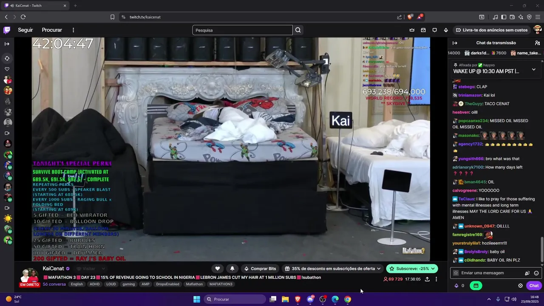Select the Mafiathon tag
Screen dimensions: 544x306
pyautogui.click(x=194, y=284)
